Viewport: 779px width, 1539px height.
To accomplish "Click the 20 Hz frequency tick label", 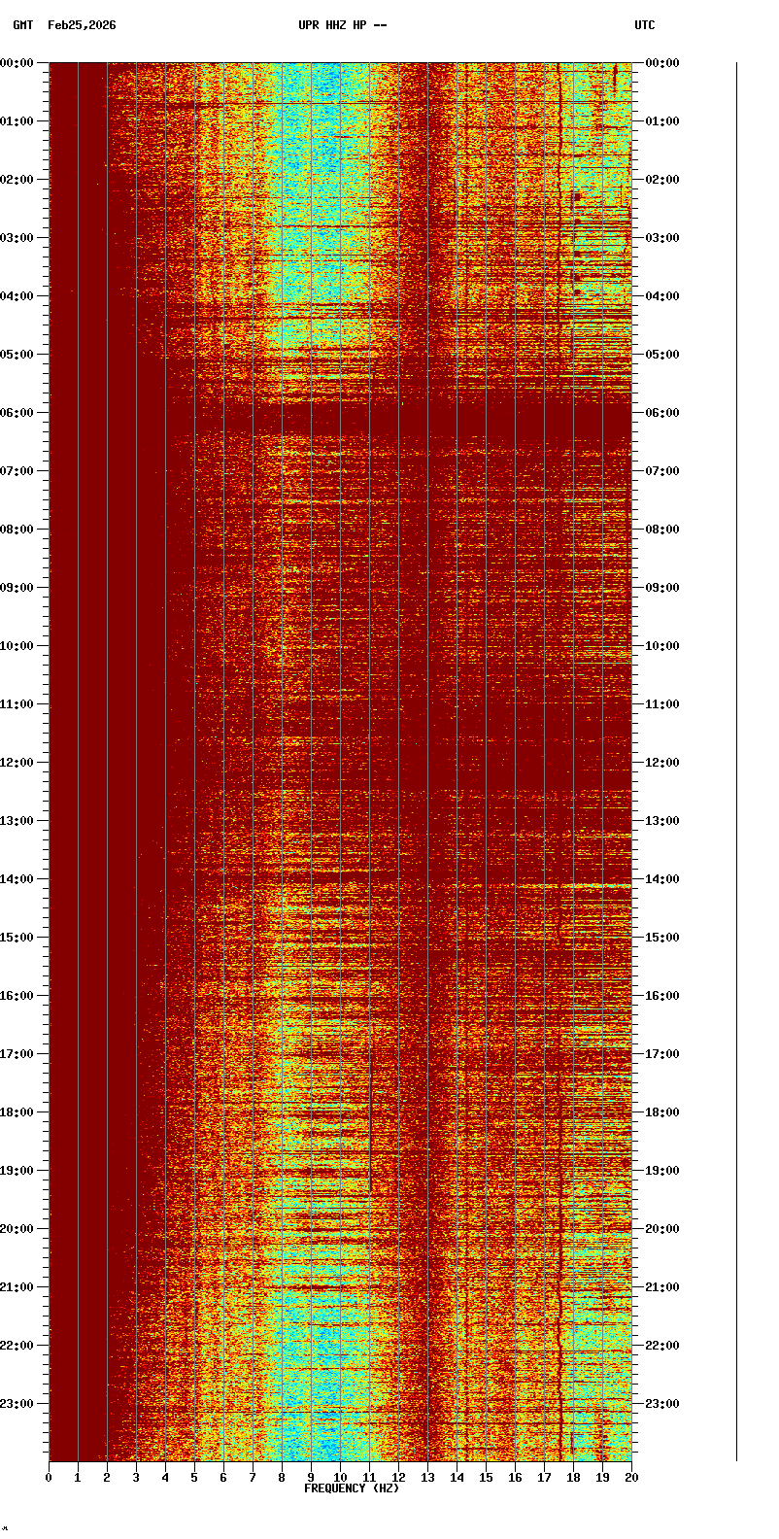I will [x=631, y=1478].
